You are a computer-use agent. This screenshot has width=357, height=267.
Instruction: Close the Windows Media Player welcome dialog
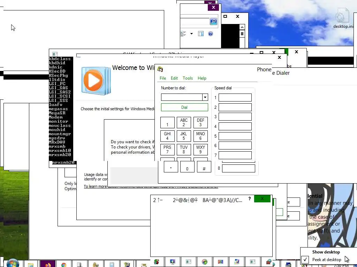point(279,57)
